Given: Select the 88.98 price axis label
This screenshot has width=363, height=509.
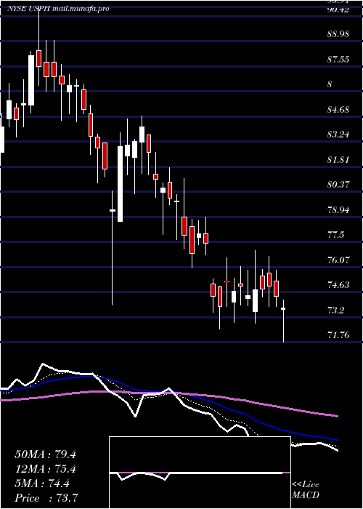Looking at the screenshot, I should tap(338, 34).
